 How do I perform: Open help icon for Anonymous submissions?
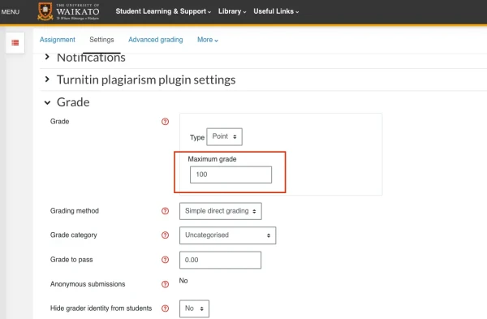coord(166,284)
